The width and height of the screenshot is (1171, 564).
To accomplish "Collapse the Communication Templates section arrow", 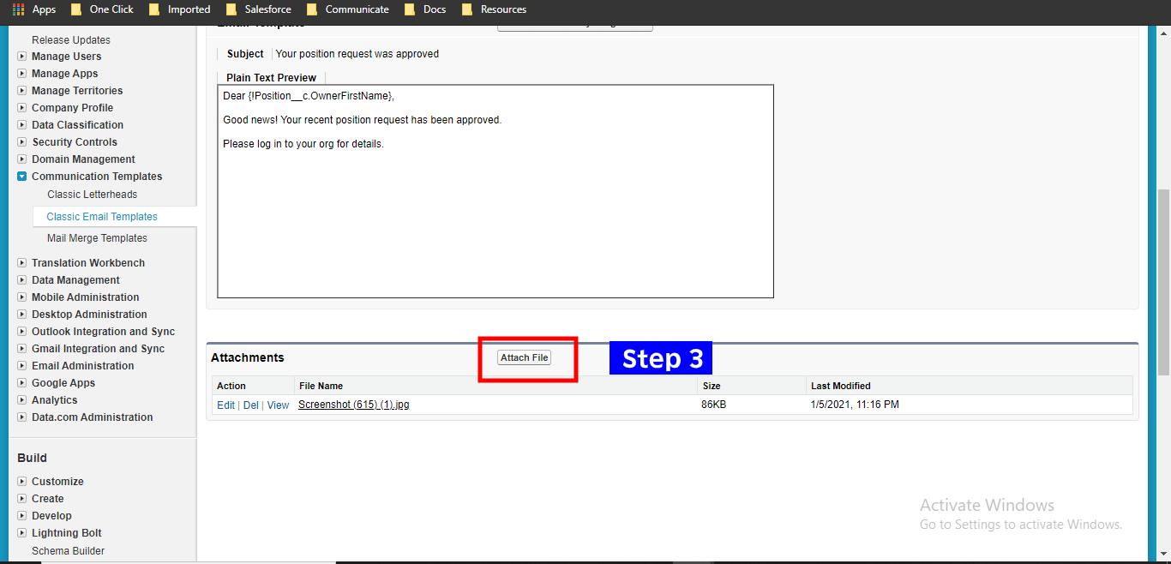I will tap(21, 177).
